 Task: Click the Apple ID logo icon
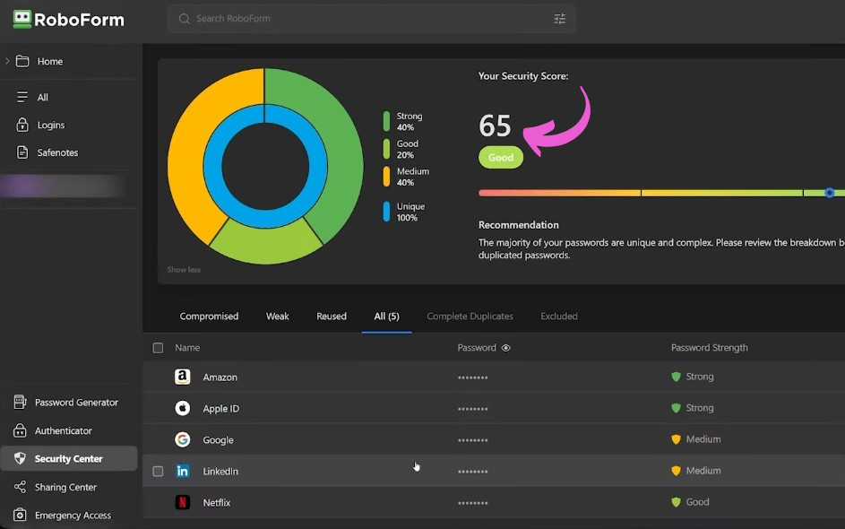pyautogui.click(x=183, y=408)
